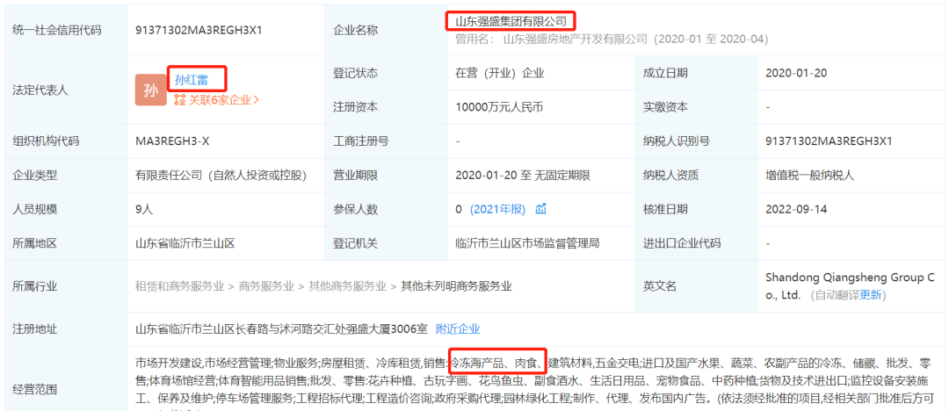This screenshot has width=949, height=411.
Task: Click taxpayer ID value in 纳税人识别号 row
Action: point(829,141)
